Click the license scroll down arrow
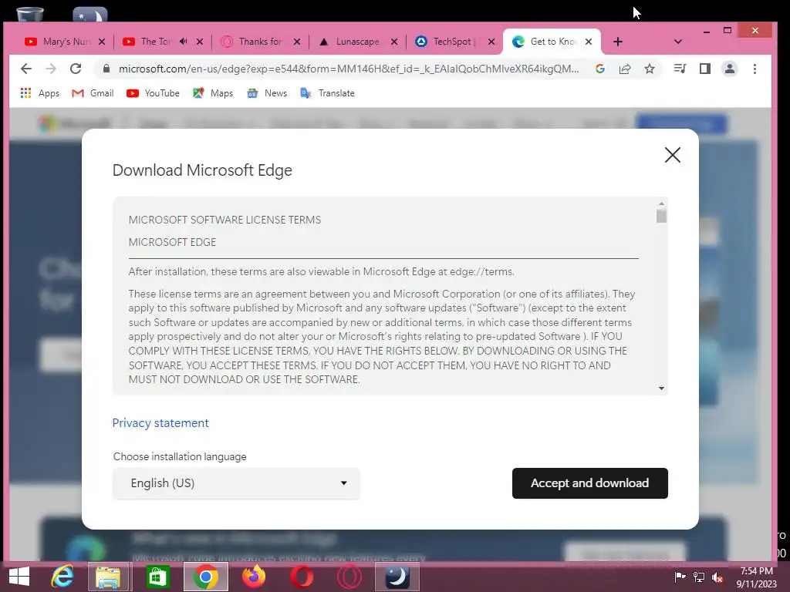The image size is (790, 592). 661,388
